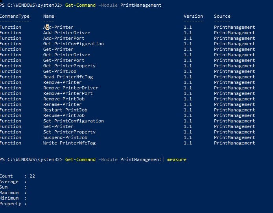Click the Suspend-PrintJob function name
Screen dimensions: 273x213
65,137
